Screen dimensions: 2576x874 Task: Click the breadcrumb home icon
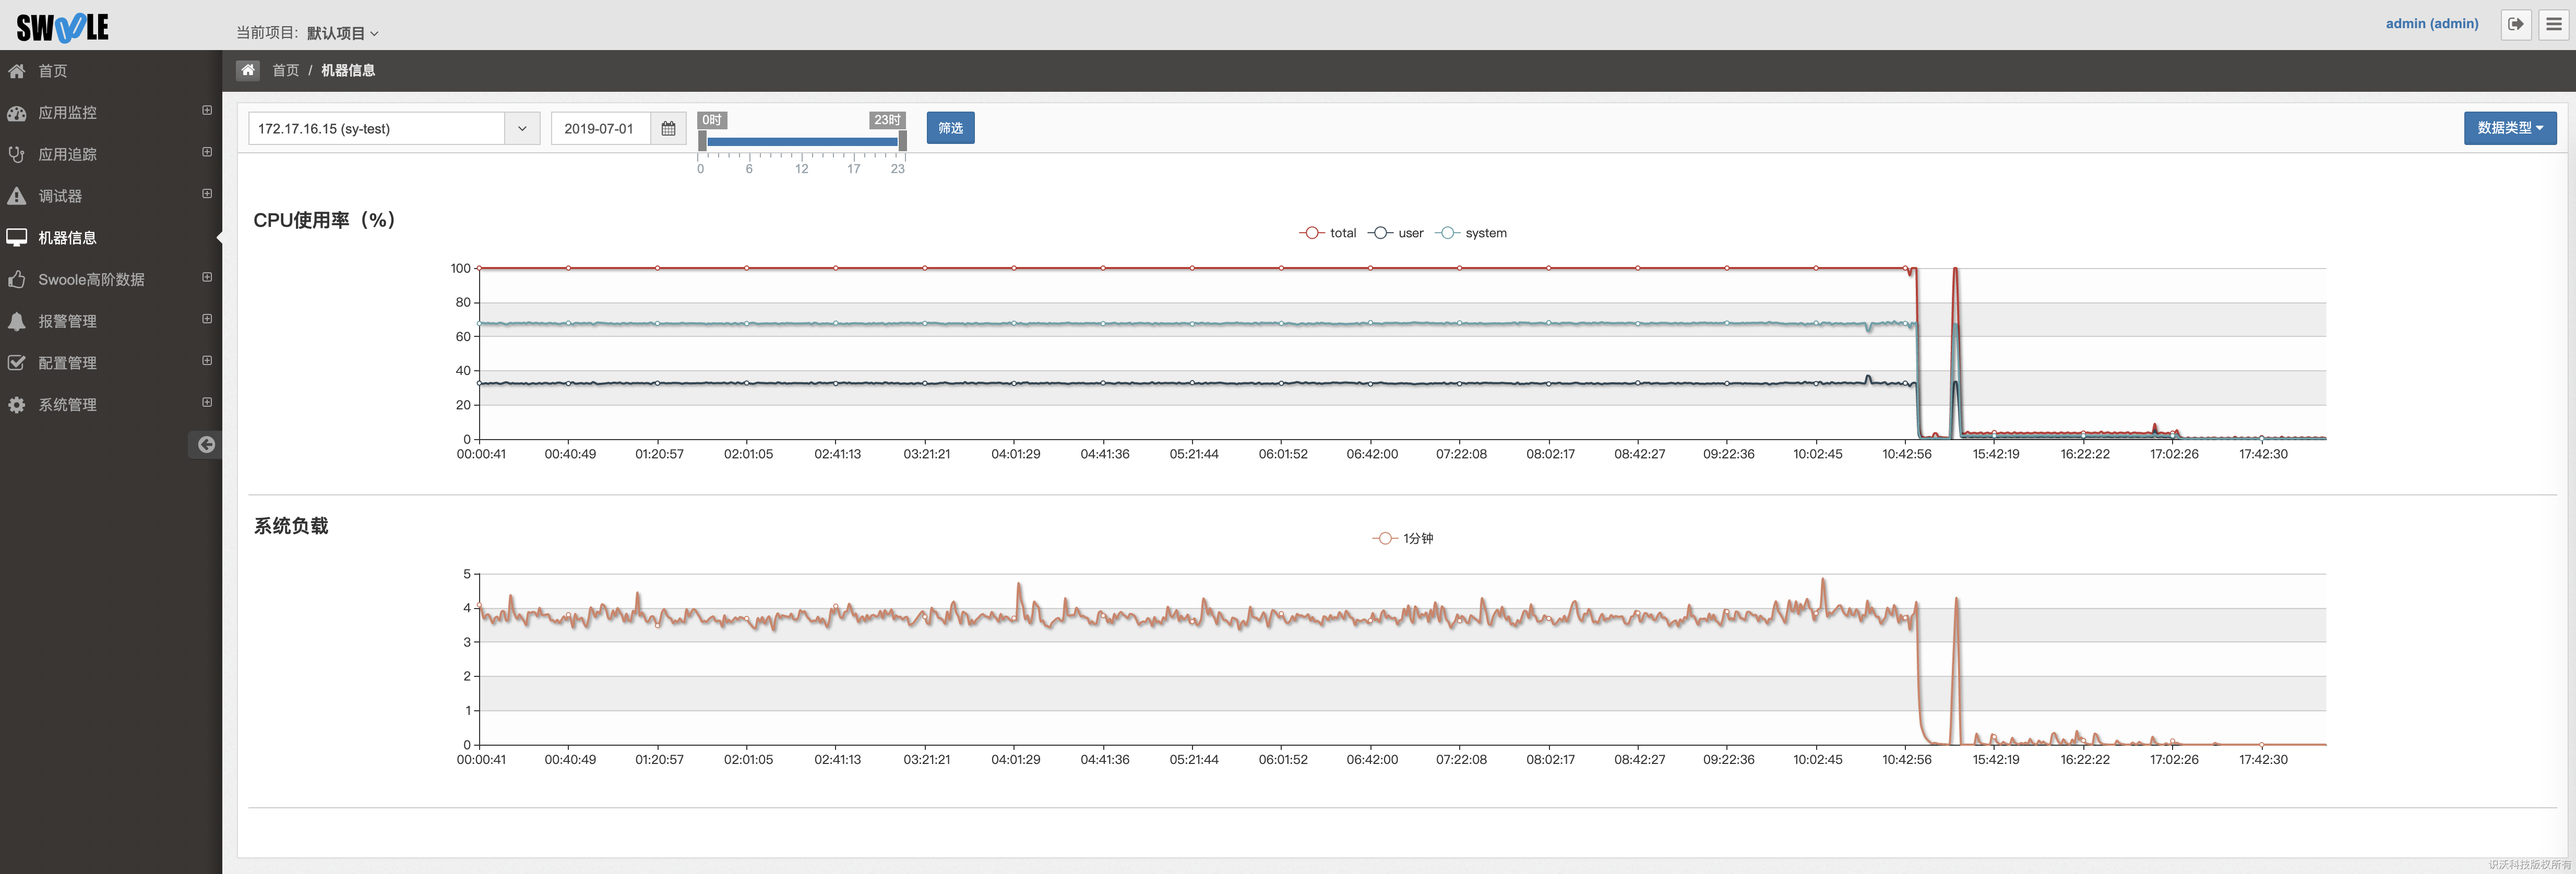pyautogui.click(x=248, y=70)
